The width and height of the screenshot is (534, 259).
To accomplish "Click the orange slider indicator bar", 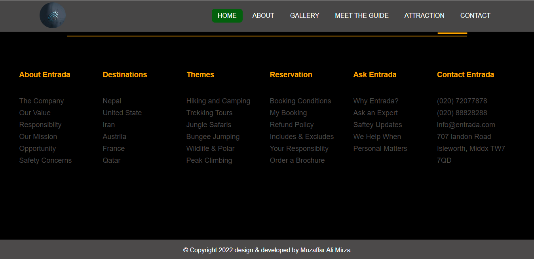I will click(452, 33).
